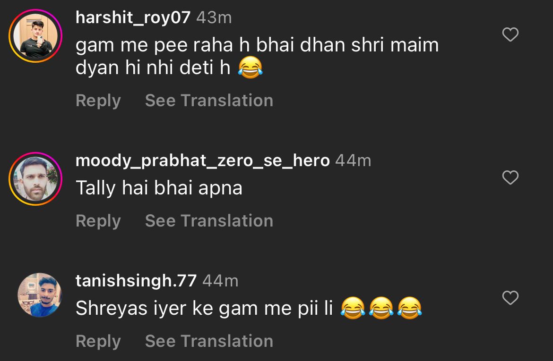Viewport: 553px width, 361px height.
Task: Click the 44m timestamp beside tanishsingh.77
Action: (220, 281)
